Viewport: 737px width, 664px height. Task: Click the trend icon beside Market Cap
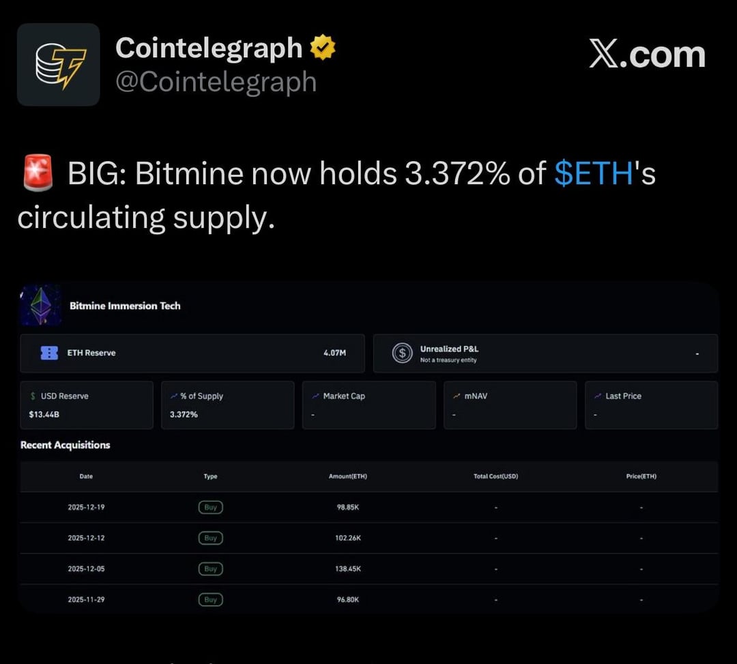coord(315,396)
